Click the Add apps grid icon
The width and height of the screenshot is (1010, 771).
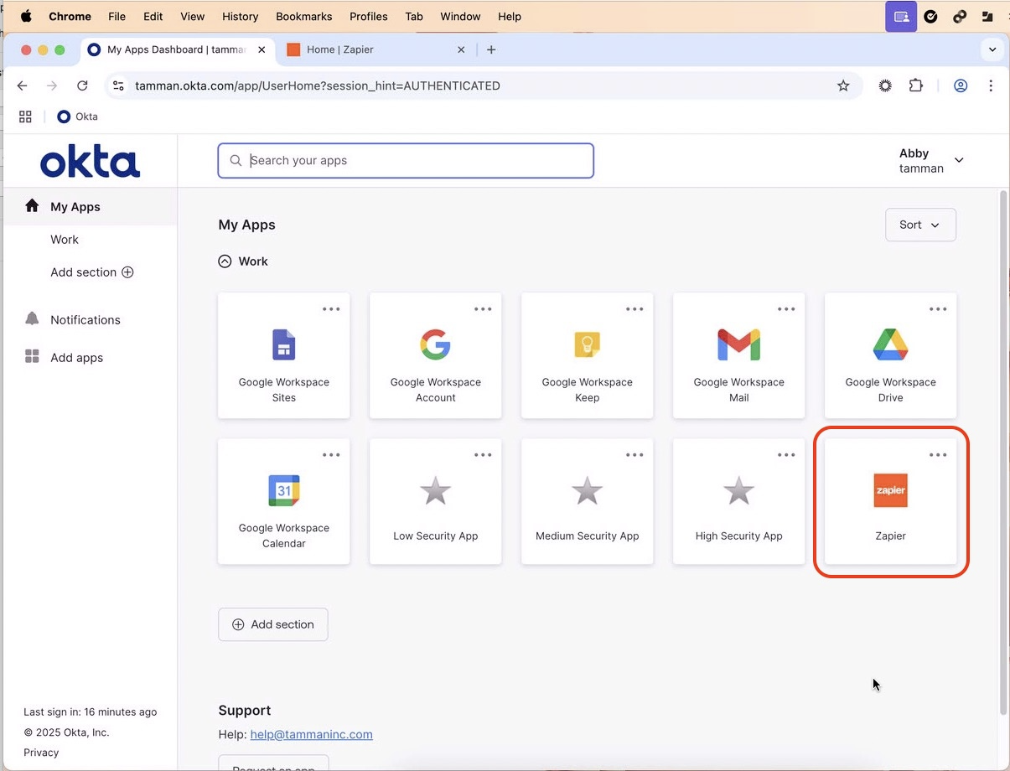coord(32,357)
